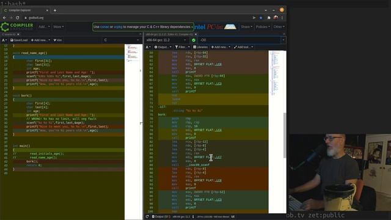
Task: Open editor font size menu
Action: click(4, 40)
